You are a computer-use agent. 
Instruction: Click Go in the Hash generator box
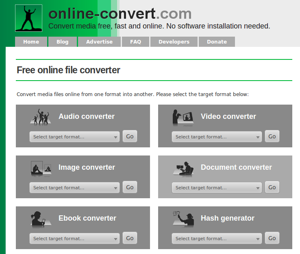tap(272, 238)
